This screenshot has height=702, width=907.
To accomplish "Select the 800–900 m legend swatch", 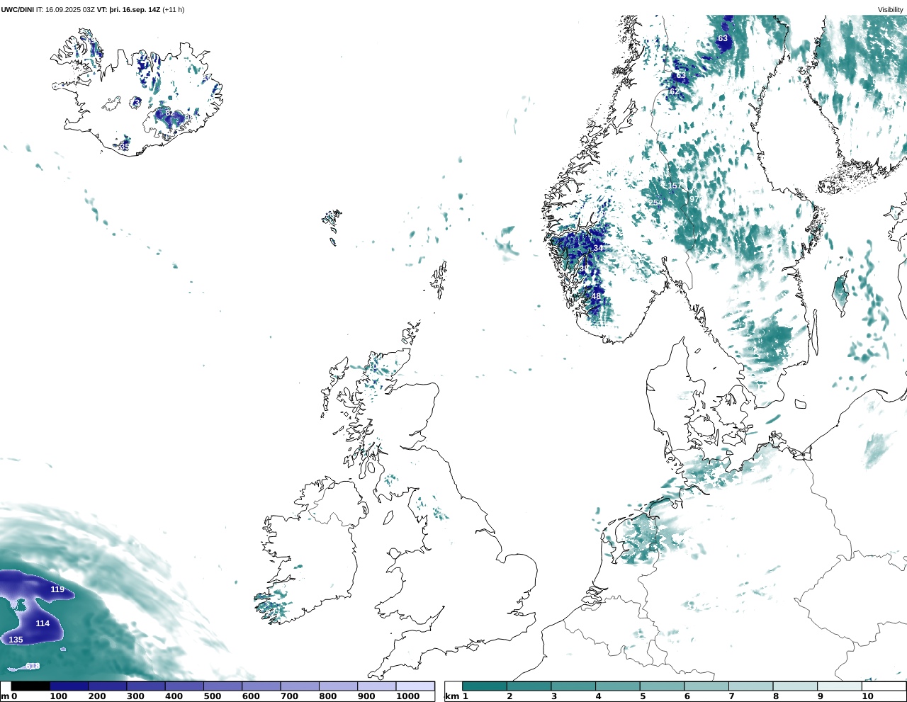I will 338,686.
